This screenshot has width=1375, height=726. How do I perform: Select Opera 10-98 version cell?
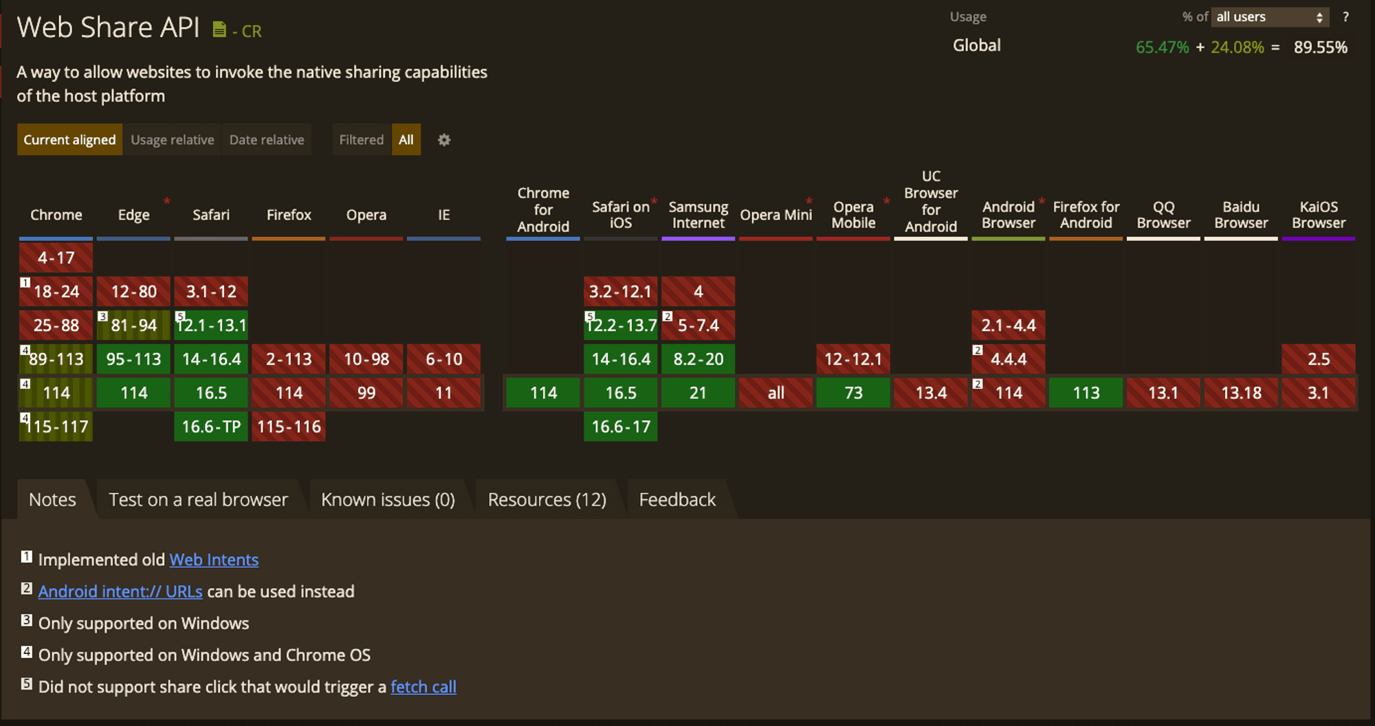366,359
